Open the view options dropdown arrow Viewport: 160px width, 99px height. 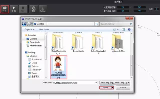click(x=118, y=29)
